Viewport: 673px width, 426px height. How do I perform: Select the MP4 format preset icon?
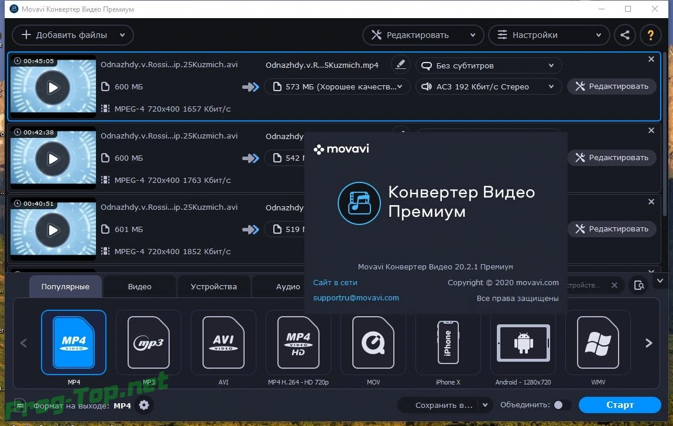(73, 342)
